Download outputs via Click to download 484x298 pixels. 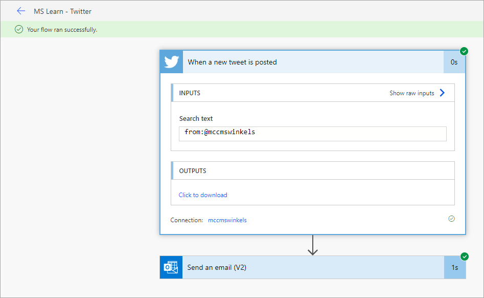[203, 195]
